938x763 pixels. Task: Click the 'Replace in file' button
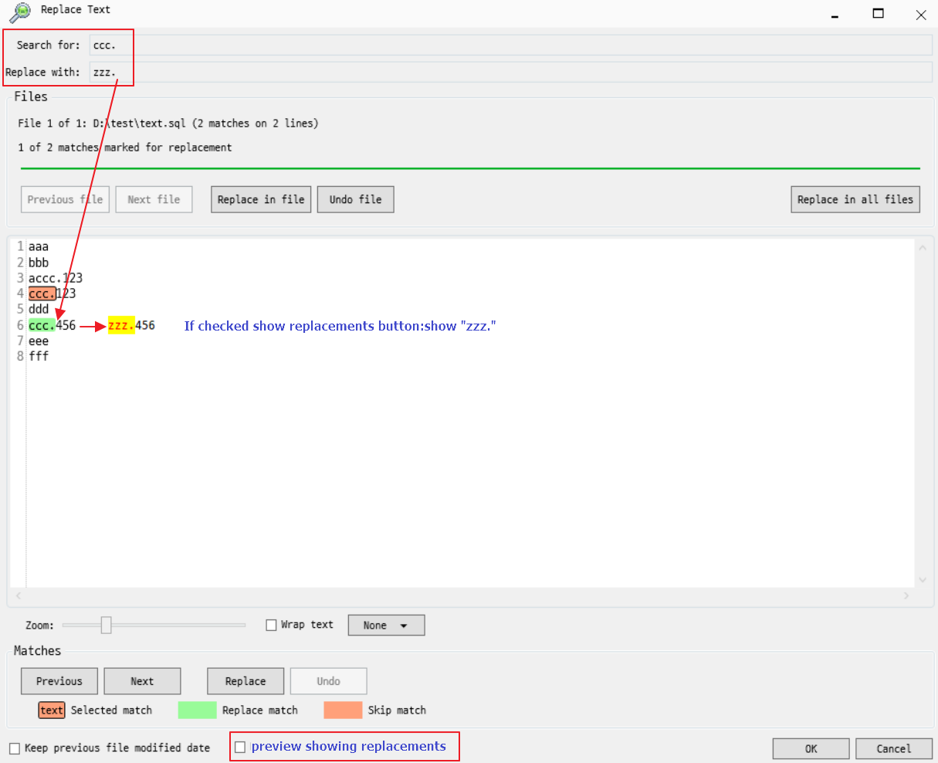[260, 198]
